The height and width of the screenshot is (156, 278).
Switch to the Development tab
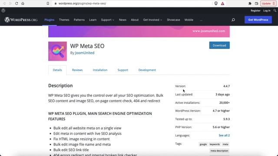(x=147, y=70)
